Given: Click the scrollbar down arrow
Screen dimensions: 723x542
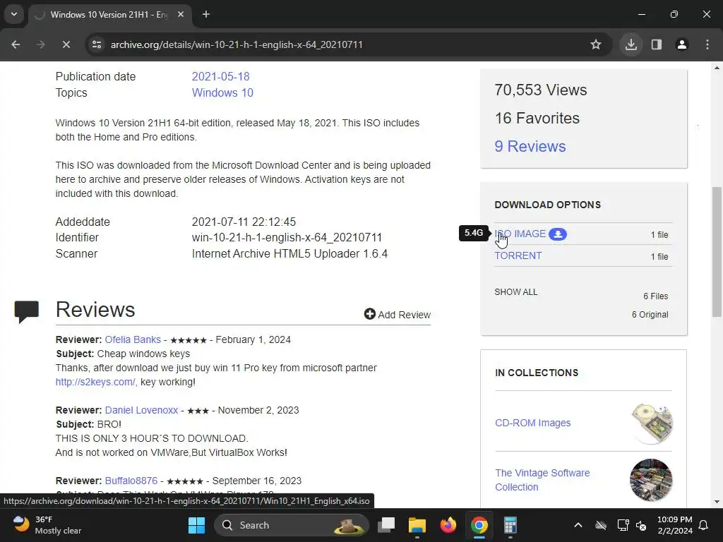Looking at the screenshot, I should tap(717, 502).
